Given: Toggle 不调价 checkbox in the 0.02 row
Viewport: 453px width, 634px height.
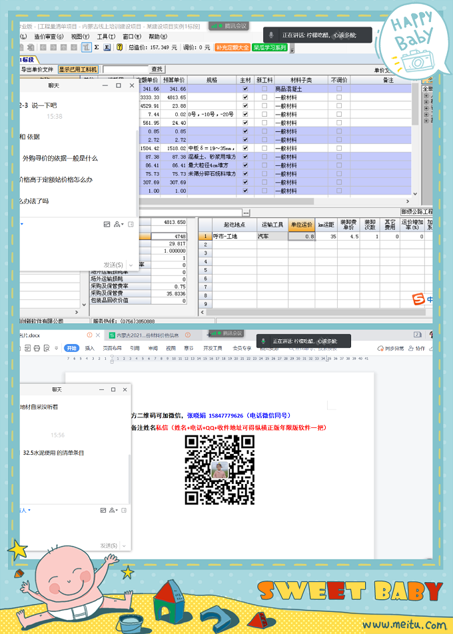Looking at the screenshot, I should 339,114.
